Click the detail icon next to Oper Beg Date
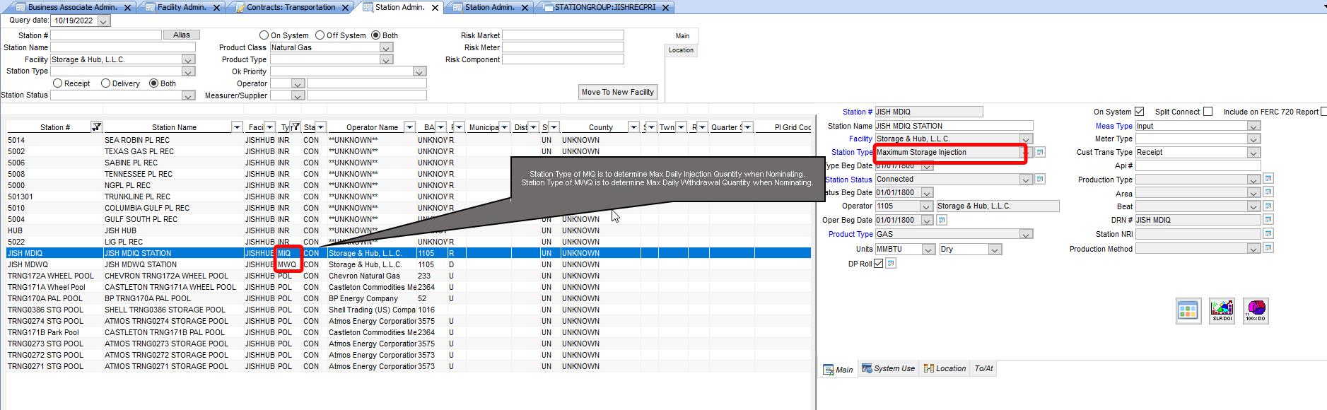This screenshot has height=410, width=1327. coord(941,220)
